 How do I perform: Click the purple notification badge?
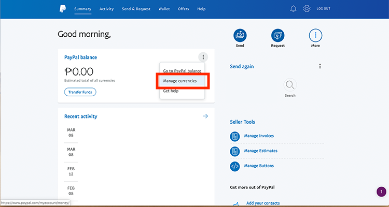click(x=381, y=191)
